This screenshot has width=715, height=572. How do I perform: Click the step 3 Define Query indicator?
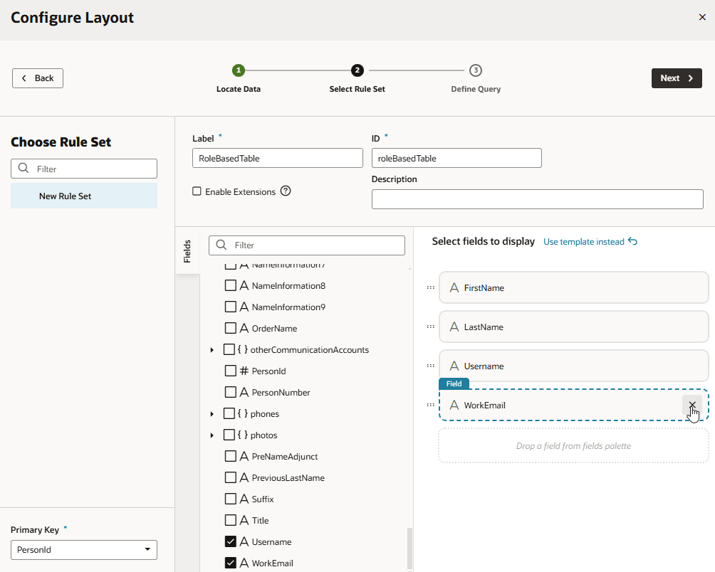click(x=476, y=70)
